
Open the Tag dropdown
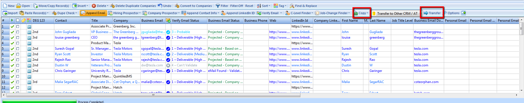click(x=280, y=6)
